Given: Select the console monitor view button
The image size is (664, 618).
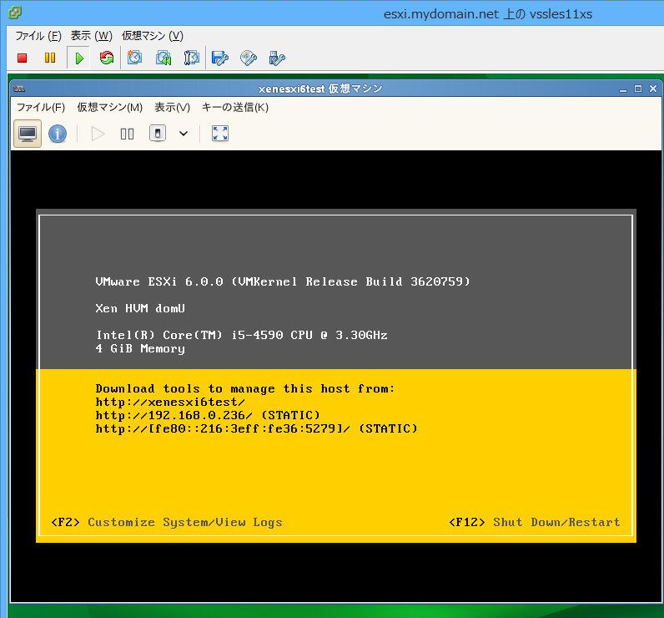Looking at the screenshot, I should click(28, 134).
